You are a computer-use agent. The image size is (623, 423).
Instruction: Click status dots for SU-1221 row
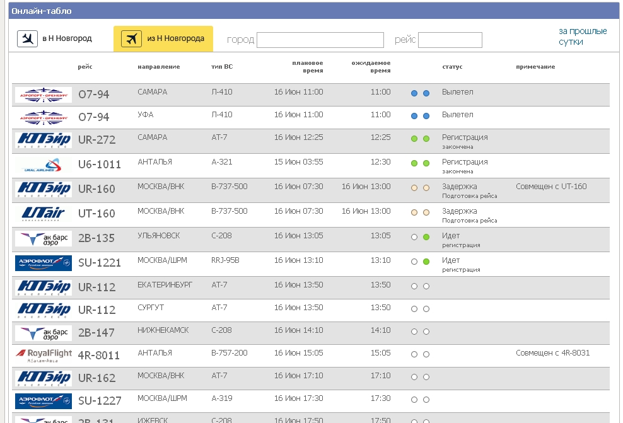420,262
